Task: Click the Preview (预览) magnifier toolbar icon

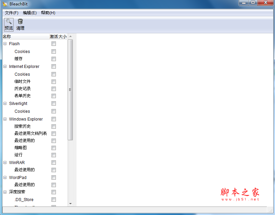Action: (x=9, y=21)
